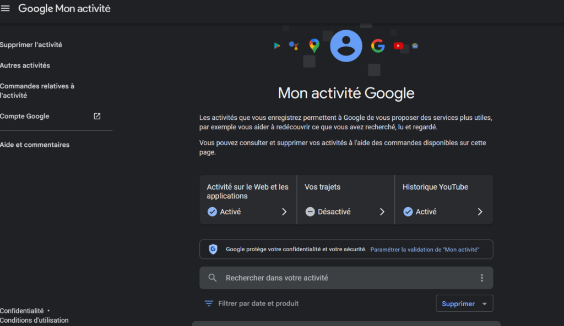Screen dimensions: 564x326
Task: Click the external link icon beside Compte Google
Action: point(97,116)
